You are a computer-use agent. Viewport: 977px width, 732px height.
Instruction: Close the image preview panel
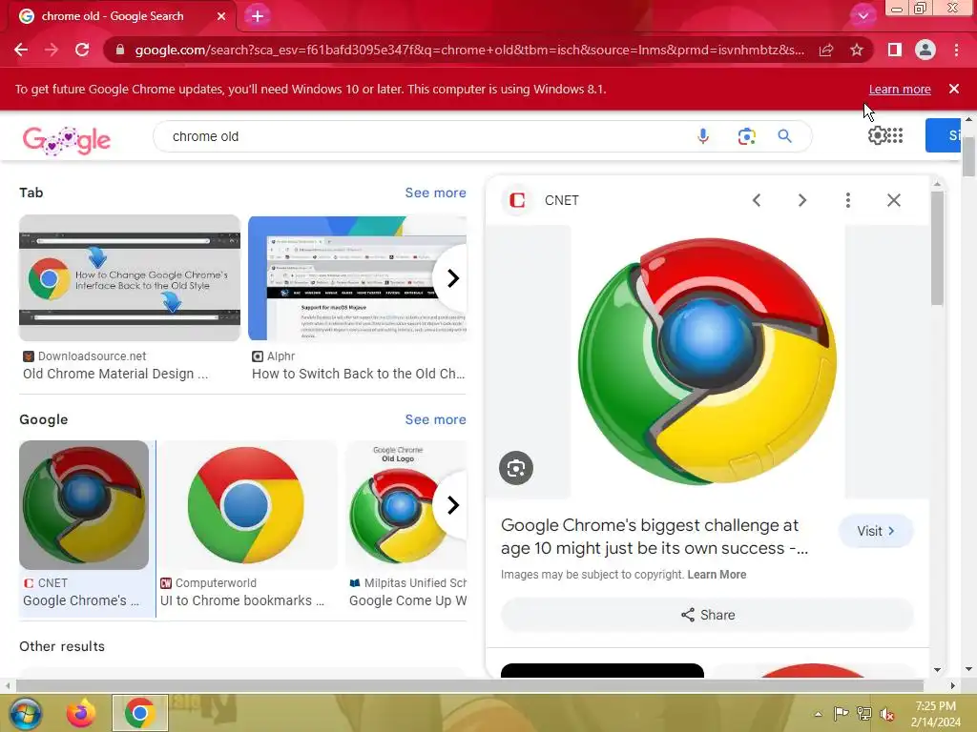[x=893, y=200]
